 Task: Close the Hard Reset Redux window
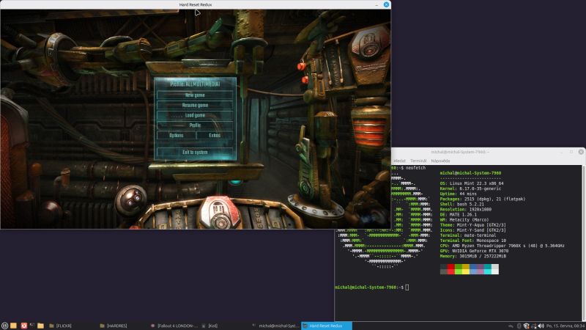tap(387, 4)
